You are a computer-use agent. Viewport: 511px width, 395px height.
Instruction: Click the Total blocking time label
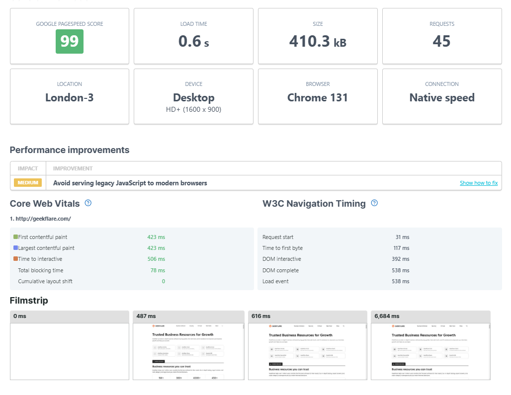[x=41, y=270]
